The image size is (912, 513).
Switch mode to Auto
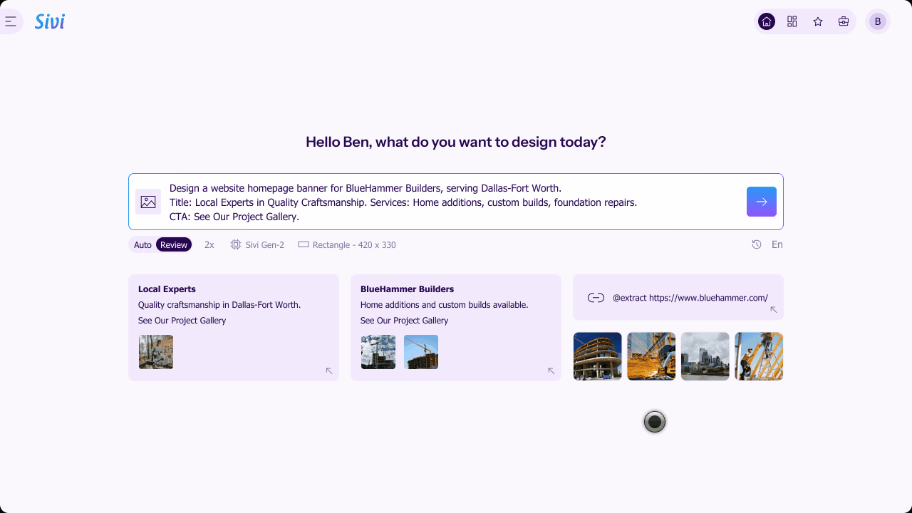pos(142,245)
